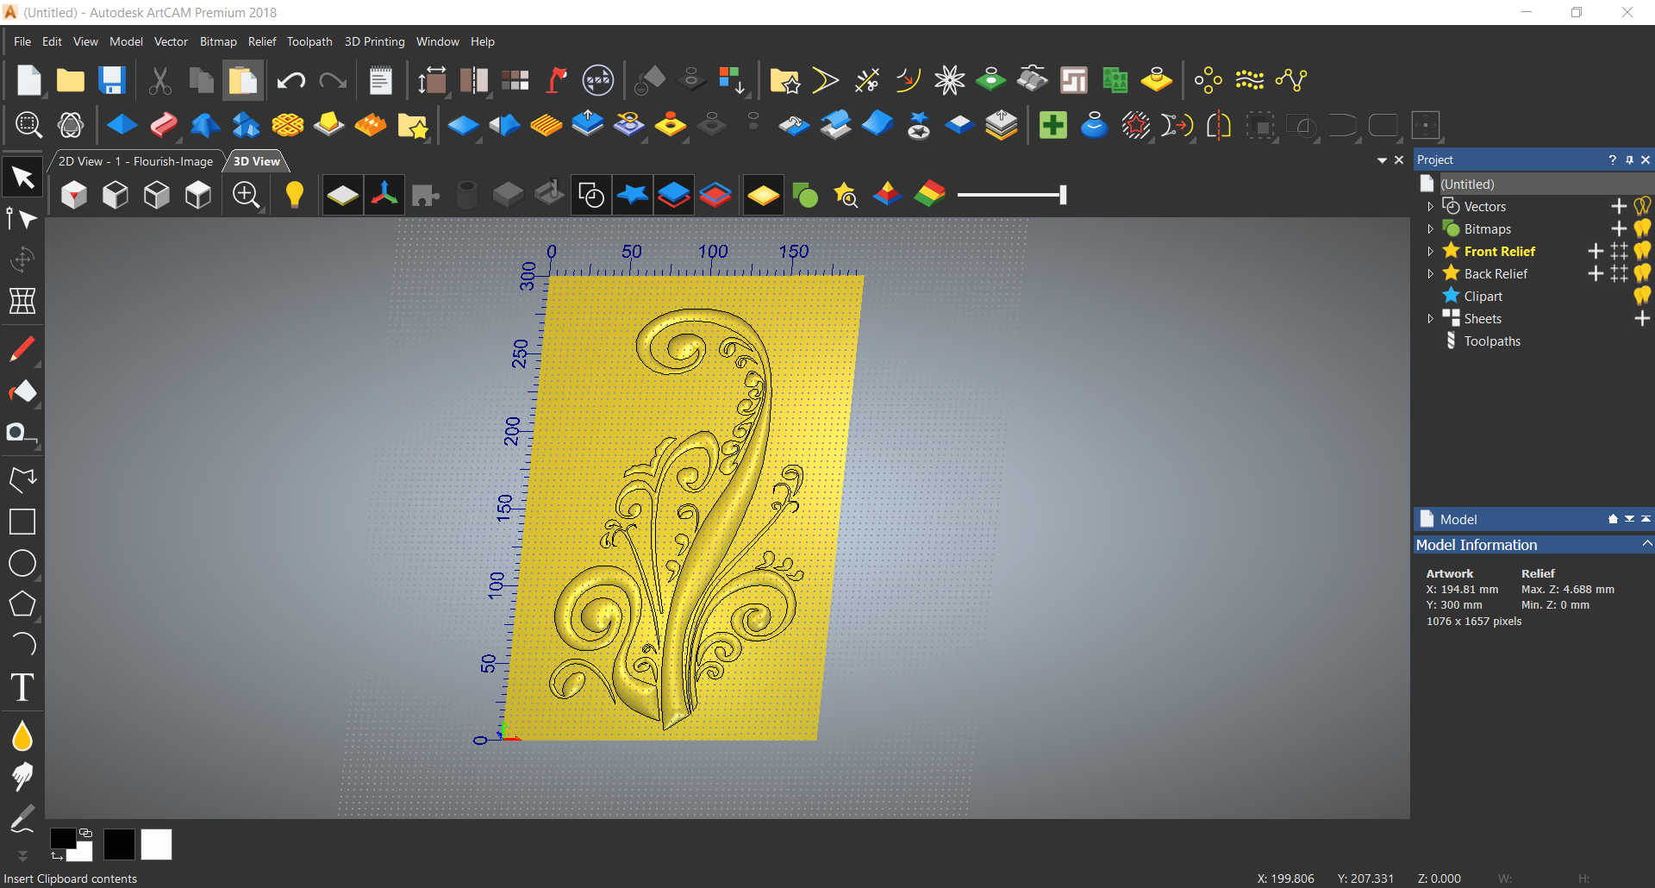1655x888 pixels.
Task: Toggle the Bitmaps light bulb visibility
Action: pyautogui.click(x=1642, y=228)
